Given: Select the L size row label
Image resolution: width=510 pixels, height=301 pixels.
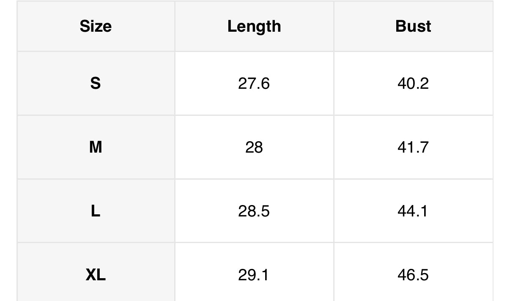Looking at the screenshot, I should click(x=96, y=211).
